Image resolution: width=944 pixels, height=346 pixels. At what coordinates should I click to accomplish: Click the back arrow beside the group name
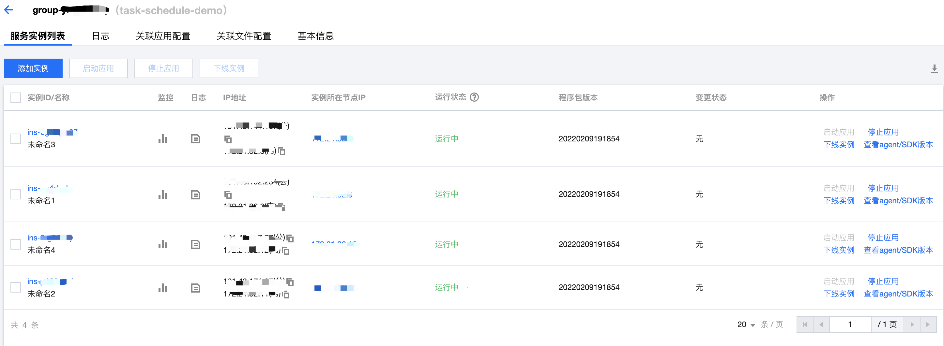(x=8, y=10)
